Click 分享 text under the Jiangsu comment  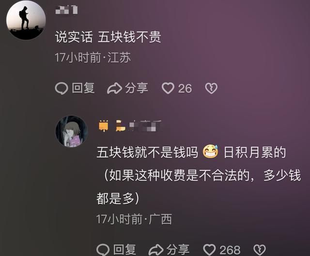pos(137,88)
